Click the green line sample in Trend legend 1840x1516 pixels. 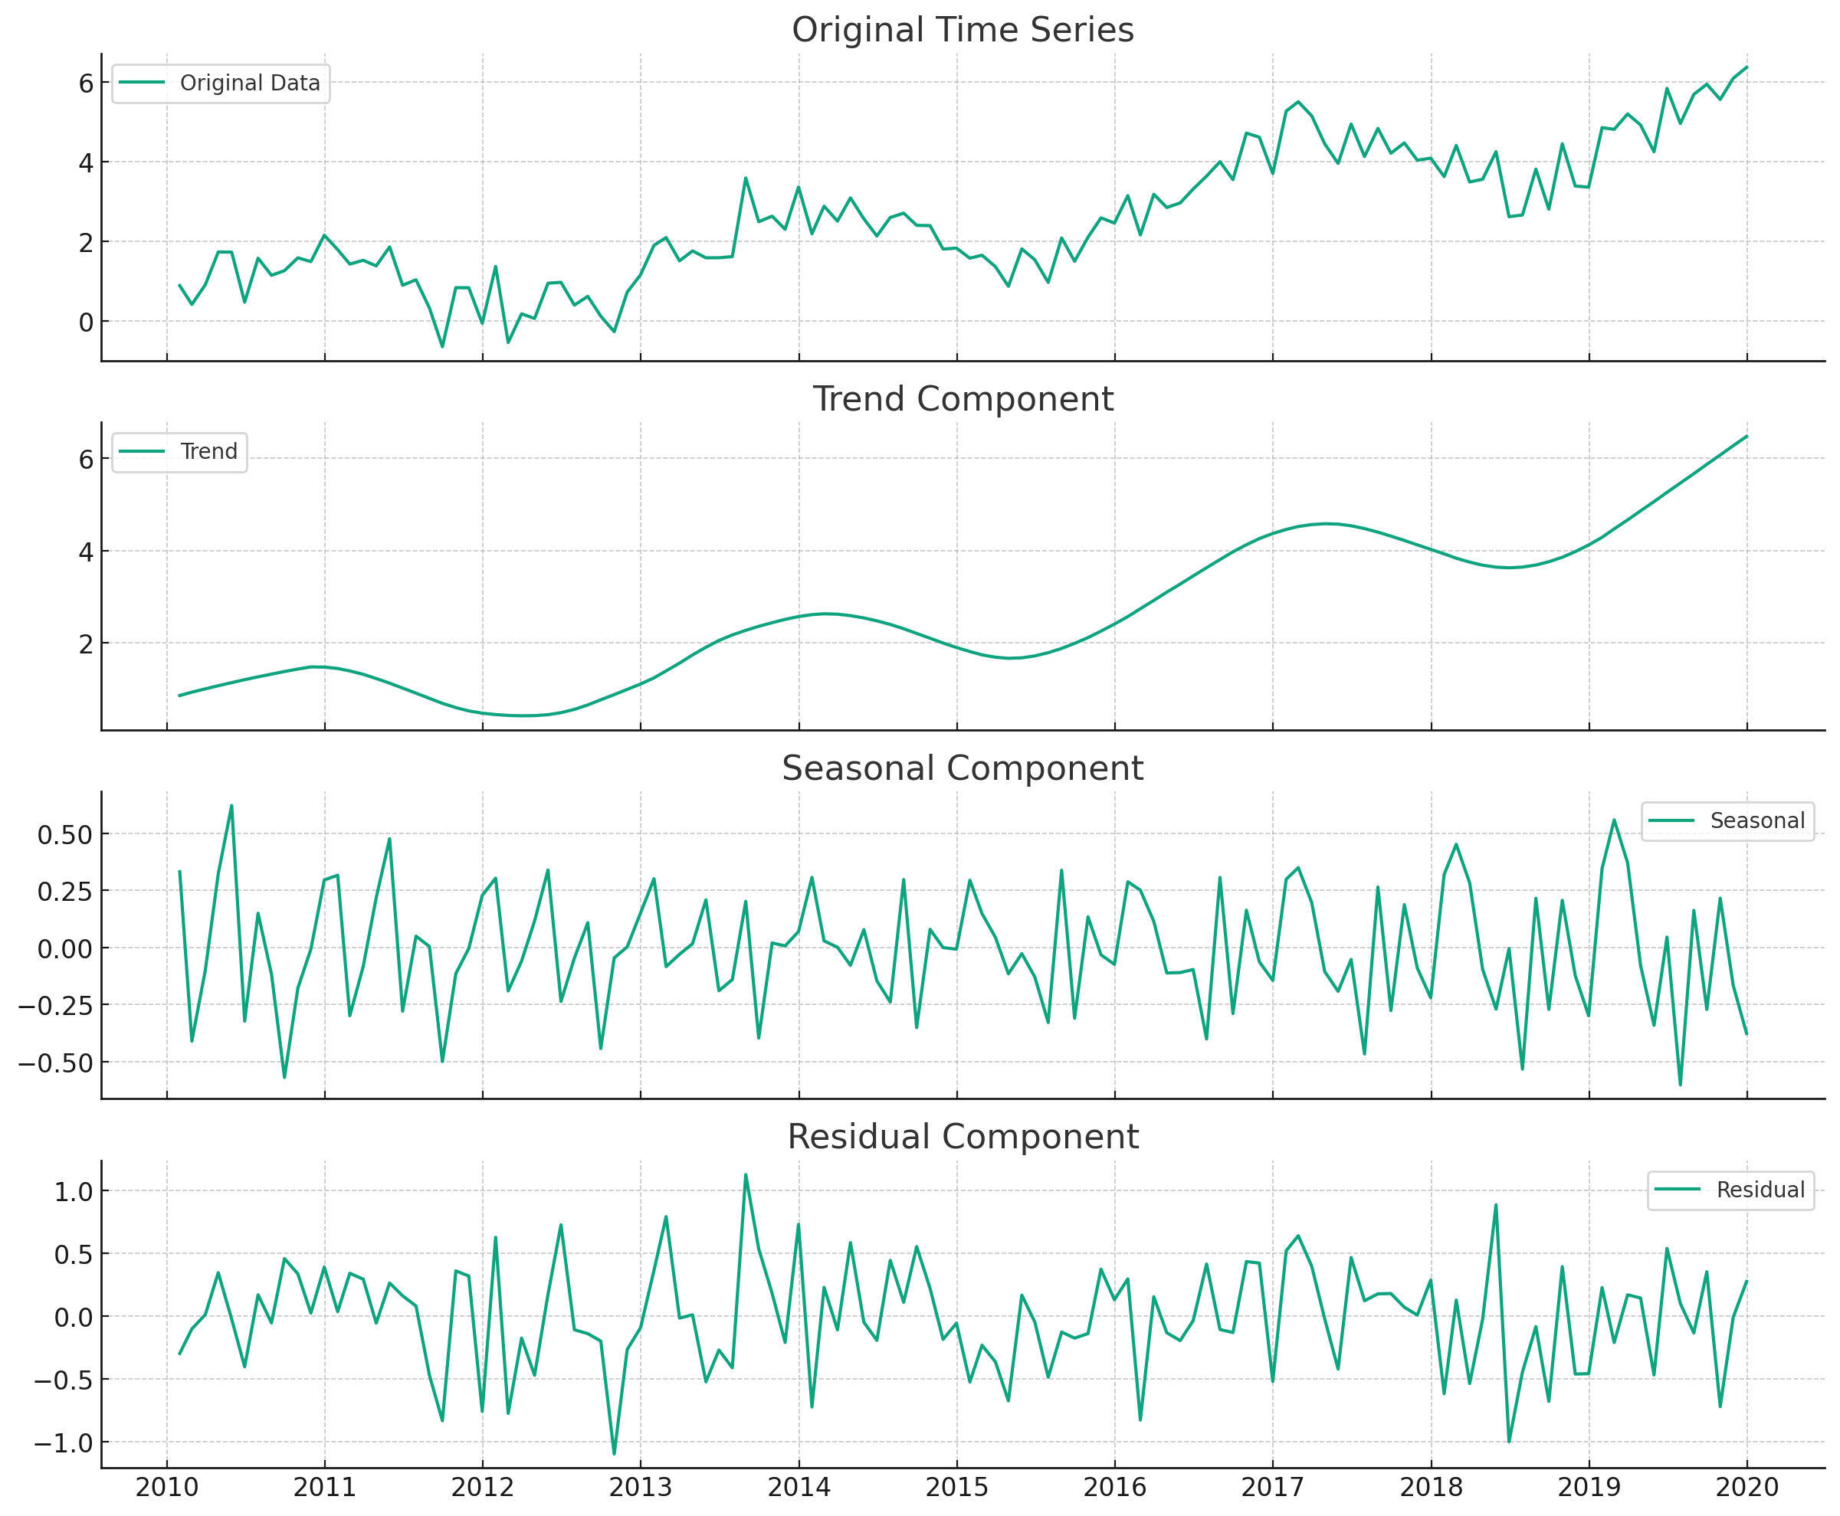pyautogui.click(x=142, y=451)
